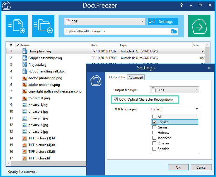216x177 pixels.
Task: Check the German language checkbox
Action: pyautogui.click(x=154, y=127)
